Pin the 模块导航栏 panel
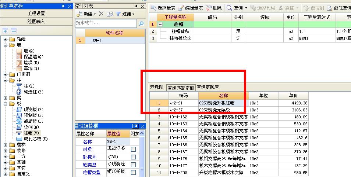 pos(63,7)
